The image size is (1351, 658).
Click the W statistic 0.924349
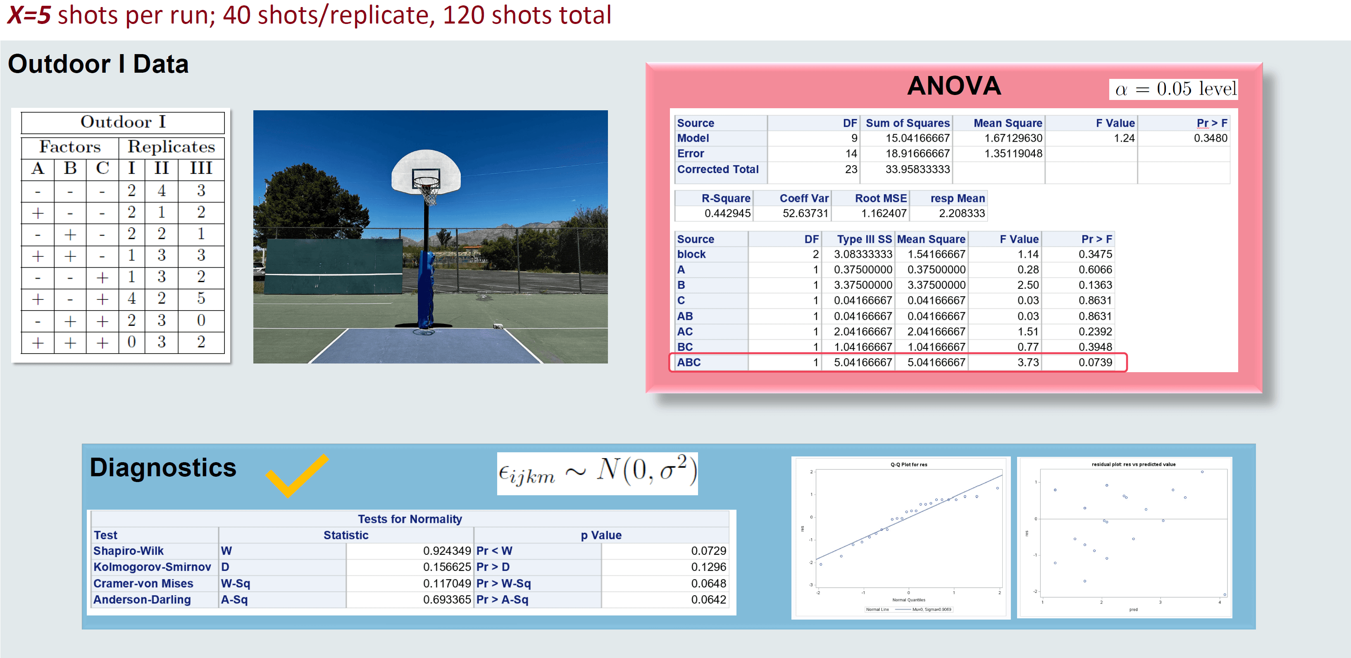(x=447, y=551)
